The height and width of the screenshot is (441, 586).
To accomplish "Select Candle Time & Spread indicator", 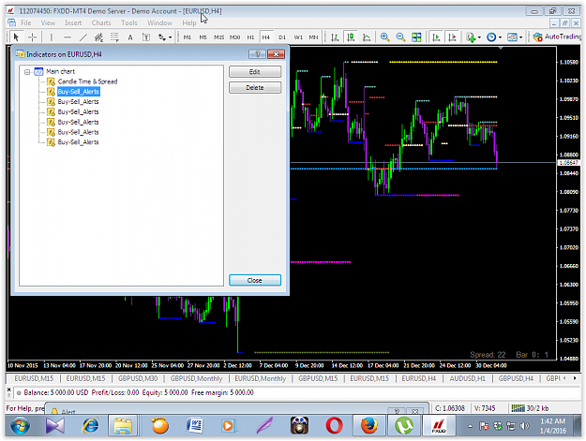I will click(87, 81).
